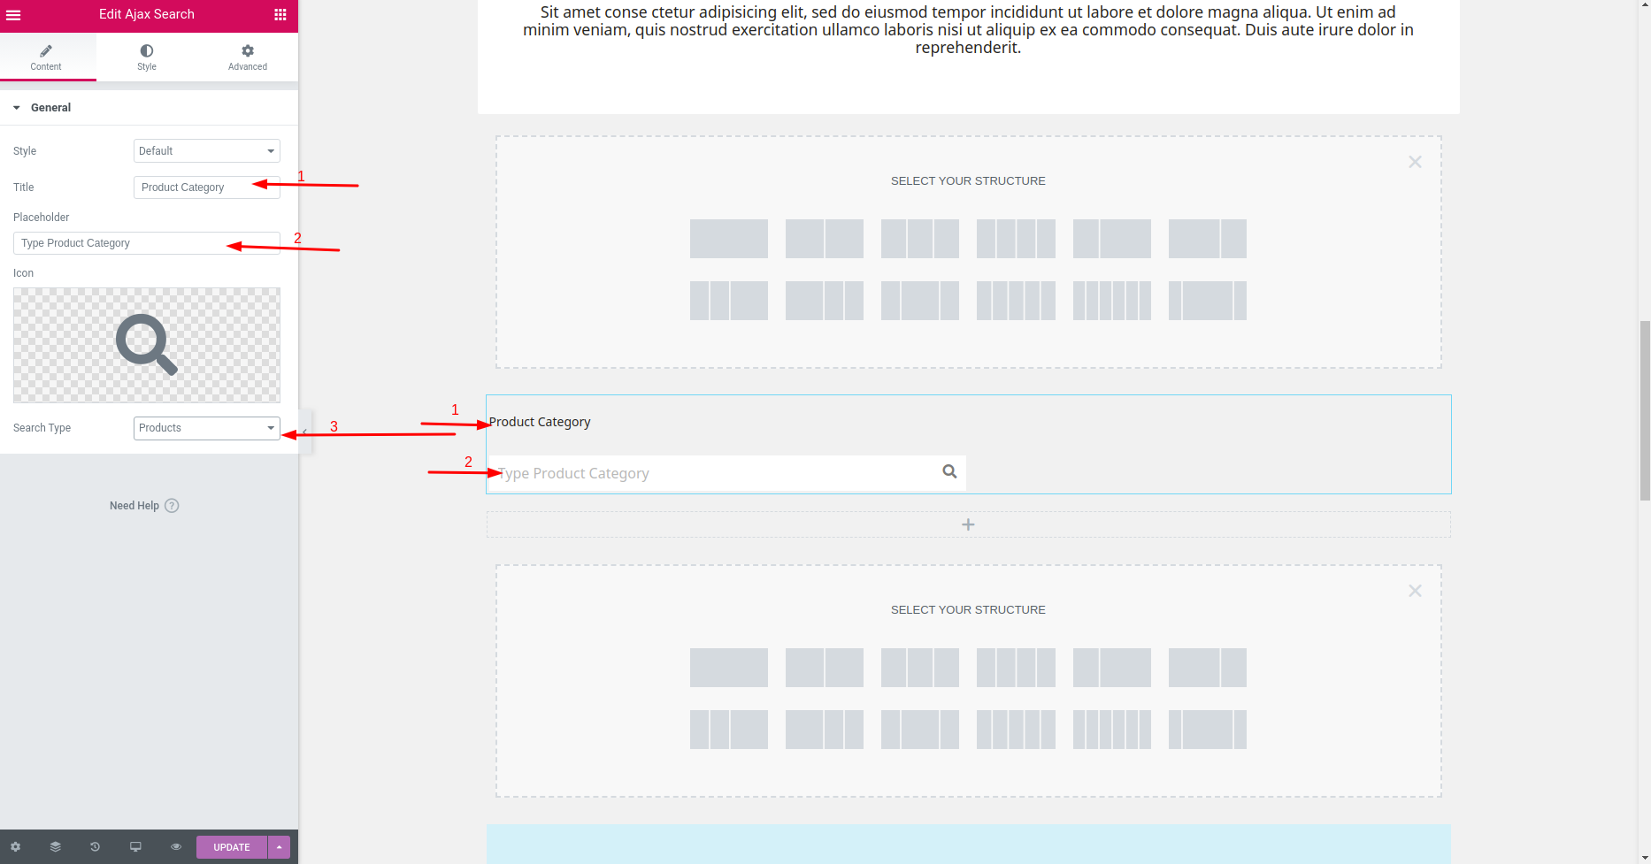
Task: Select six columns structure in upper selector
Action: point(1112,301)
